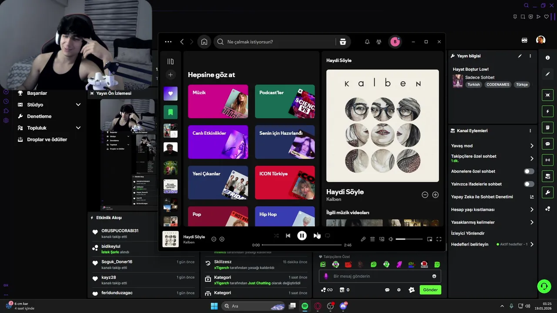
Task: Open Spotify profile avatar B
Action: [395, 42]
